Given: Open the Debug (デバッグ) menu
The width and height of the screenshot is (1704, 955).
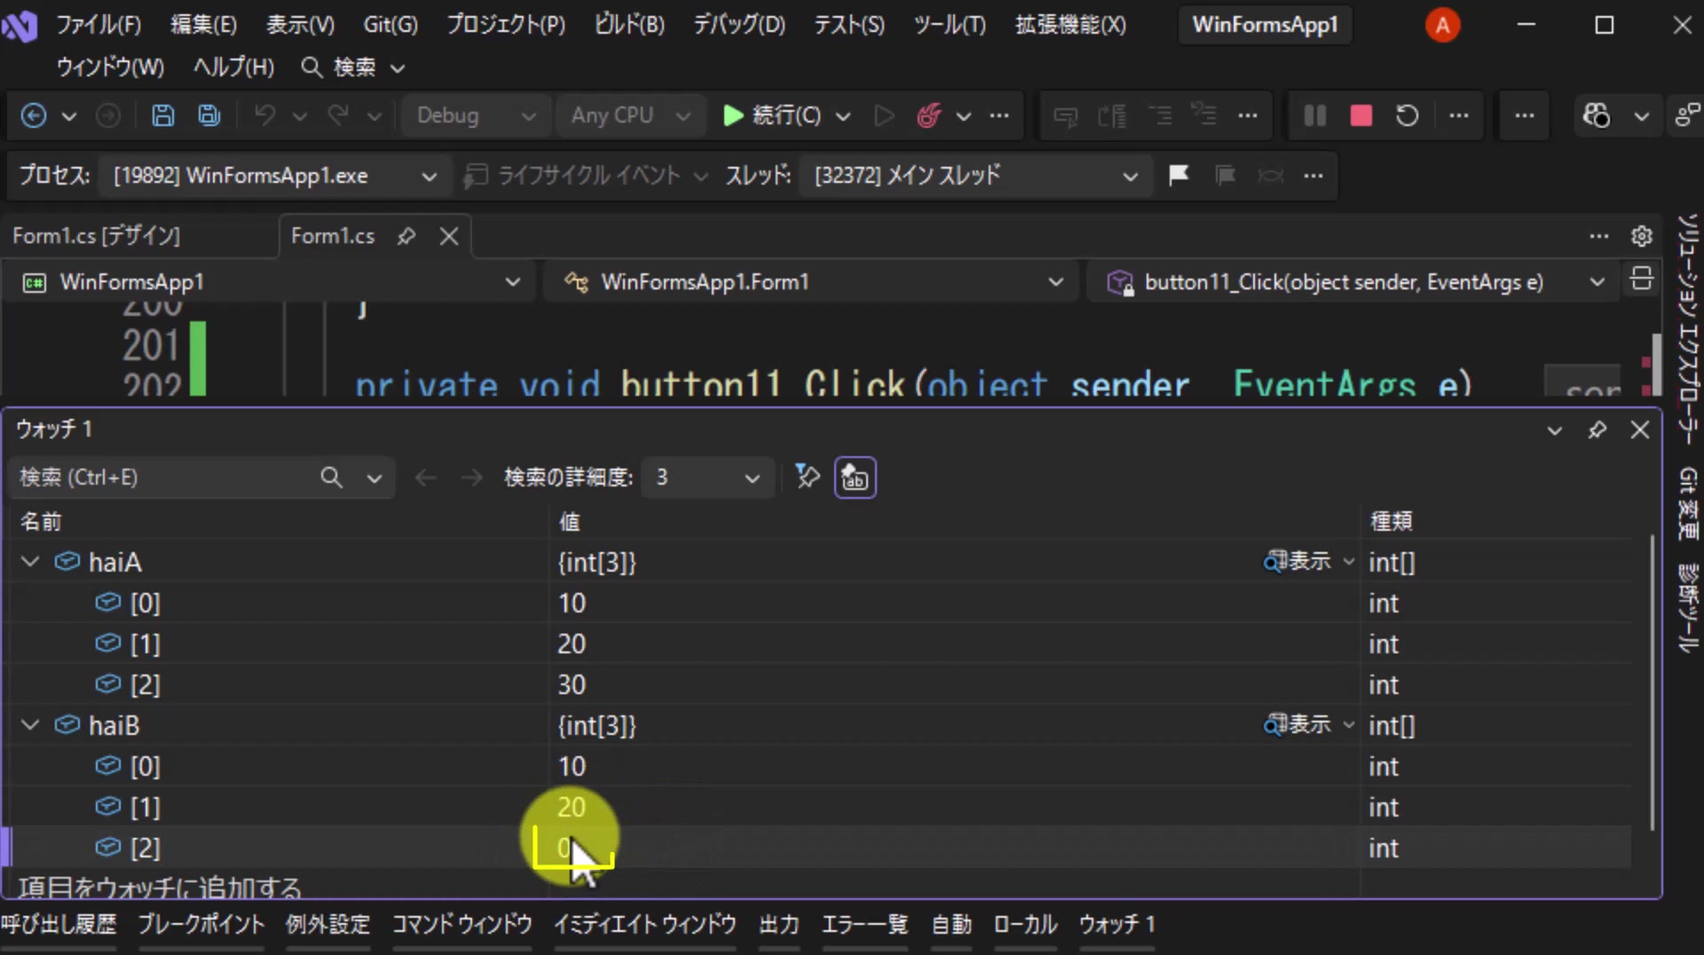Looking at the screenshot, I should (738, 25).
